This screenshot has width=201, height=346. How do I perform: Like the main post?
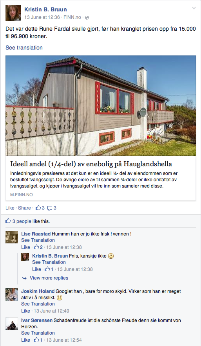(x=10, y=208)
